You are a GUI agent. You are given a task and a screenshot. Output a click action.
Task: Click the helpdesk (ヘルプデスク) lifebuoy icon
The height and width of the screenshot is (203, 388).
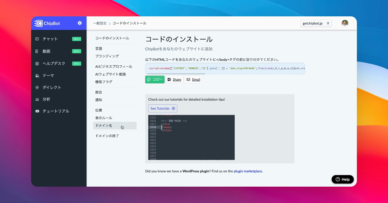(37, 63)
